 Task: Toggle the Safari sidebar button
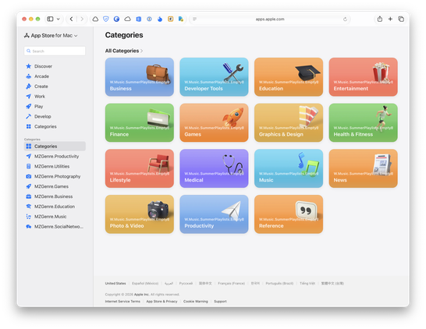click(x=50, y=19)
